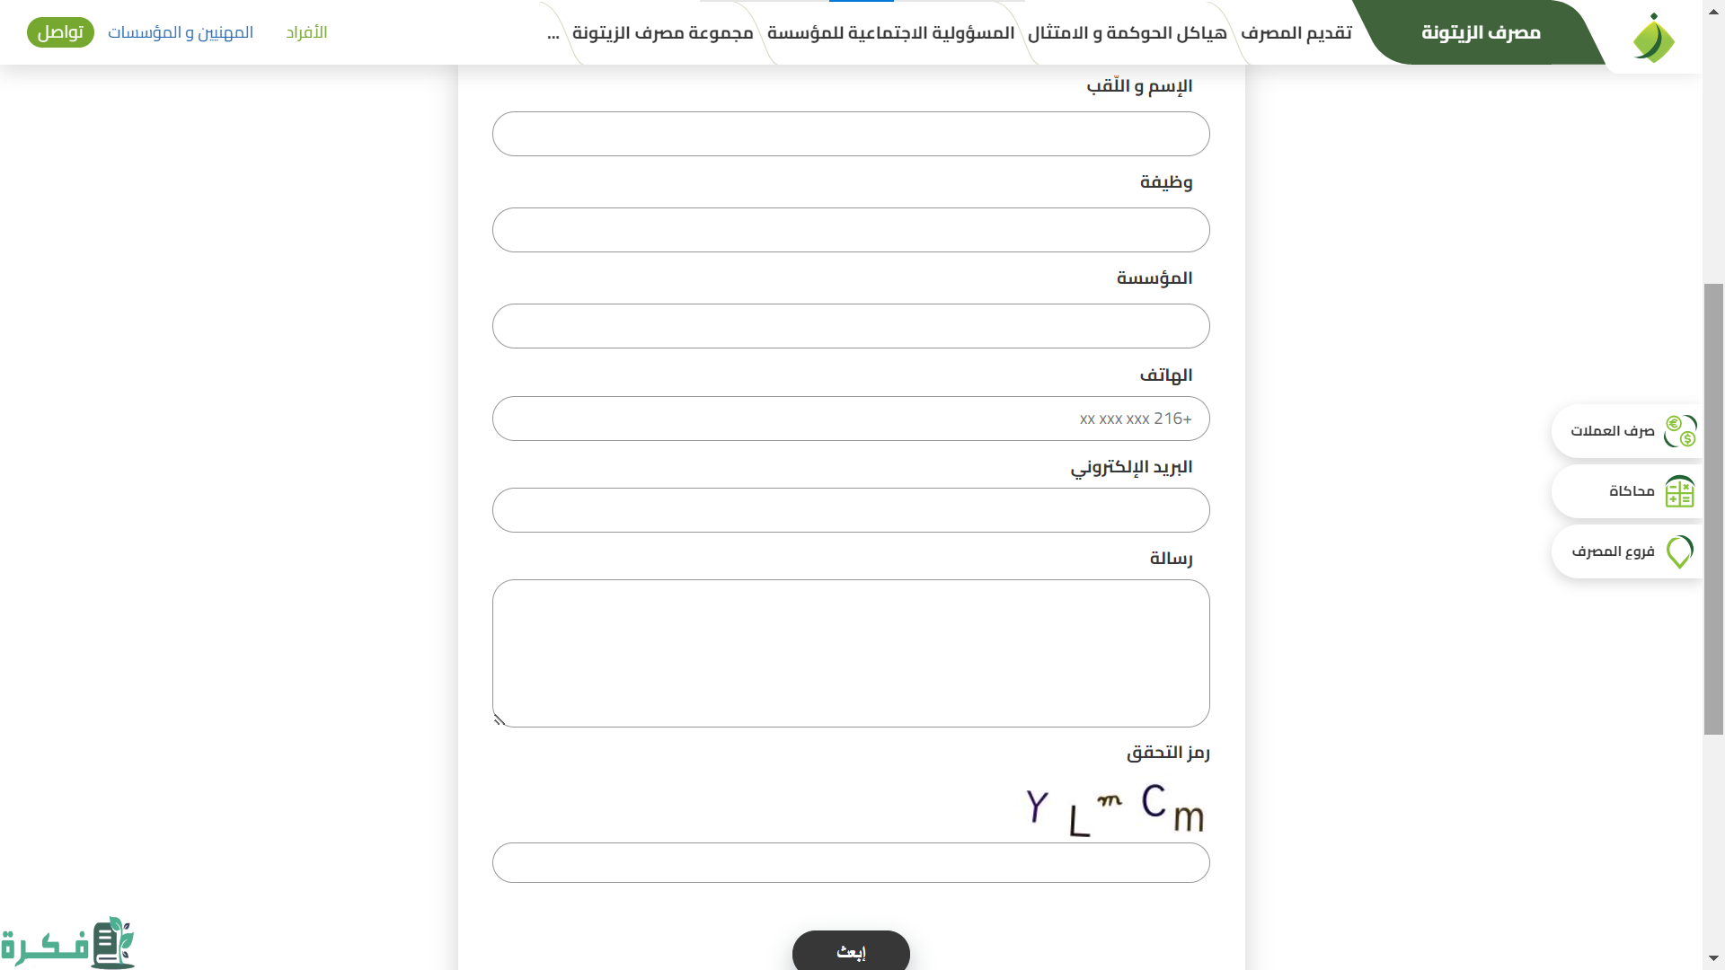
Task: Click the Zitouna Bank logo icon
Action: pos(1653,38)
